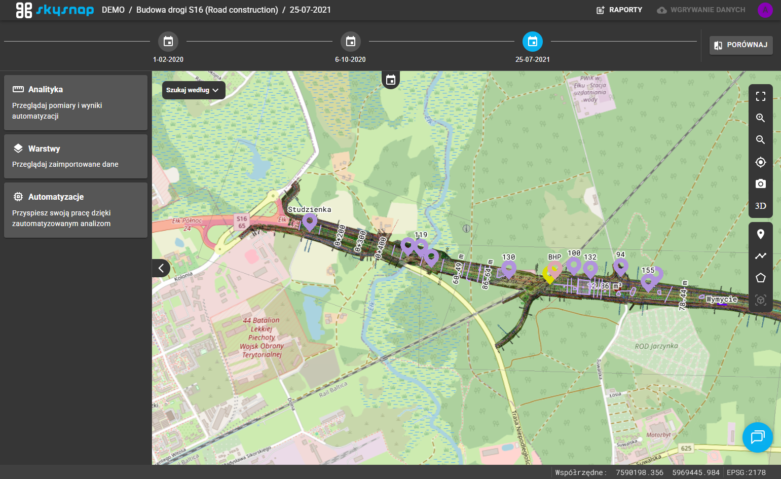Viewport: 781px width, 479px height.
Task: Zoom out on the map
Action: pos(760,140)
